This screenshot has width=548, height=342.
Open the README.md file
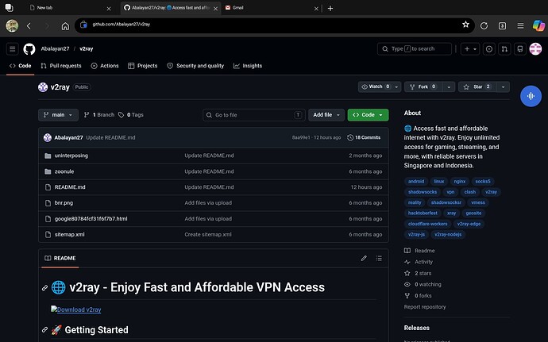click(70, 187)
